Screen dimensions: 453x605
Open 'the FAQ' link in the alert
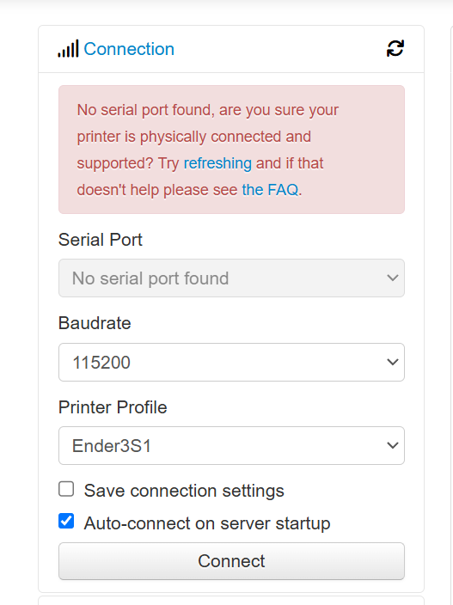pos(270,190)
